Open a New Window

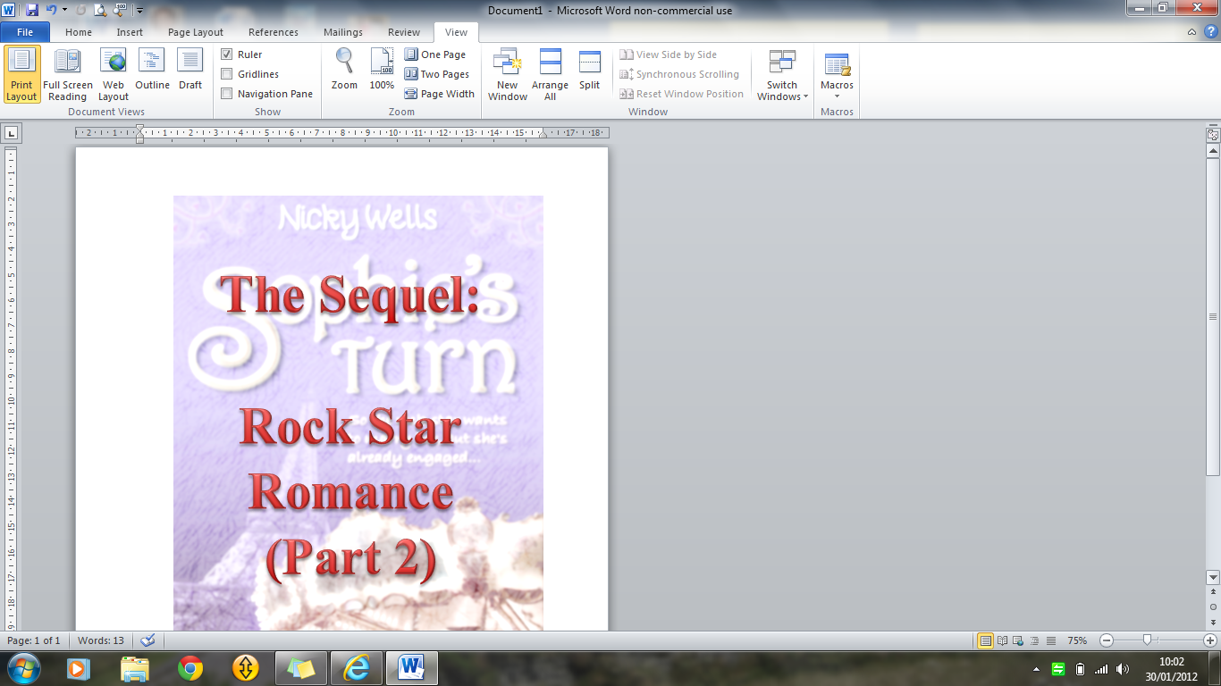tap(507, 74)
